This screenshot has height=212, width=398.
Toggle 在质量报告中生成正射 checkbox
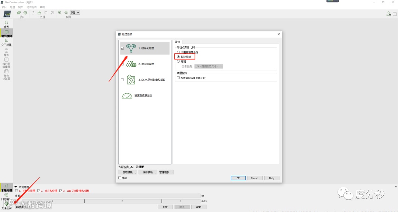coord(178,78)
